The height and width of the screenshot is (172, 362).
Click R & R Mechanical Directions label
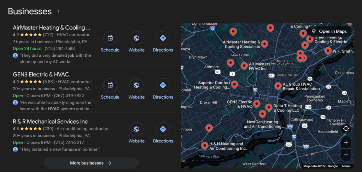(x=163, y=141)
